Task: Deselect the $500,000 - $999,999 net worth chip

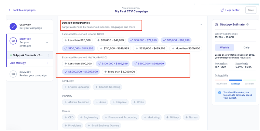Action: click(x=149, y=64)
